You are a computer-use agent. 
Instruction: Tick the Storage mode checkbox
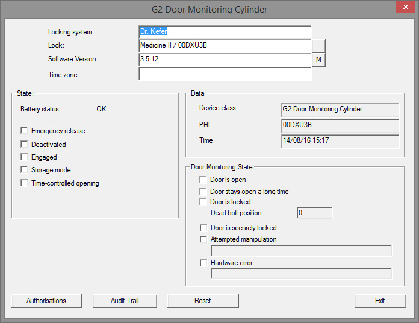click(24, 170)
